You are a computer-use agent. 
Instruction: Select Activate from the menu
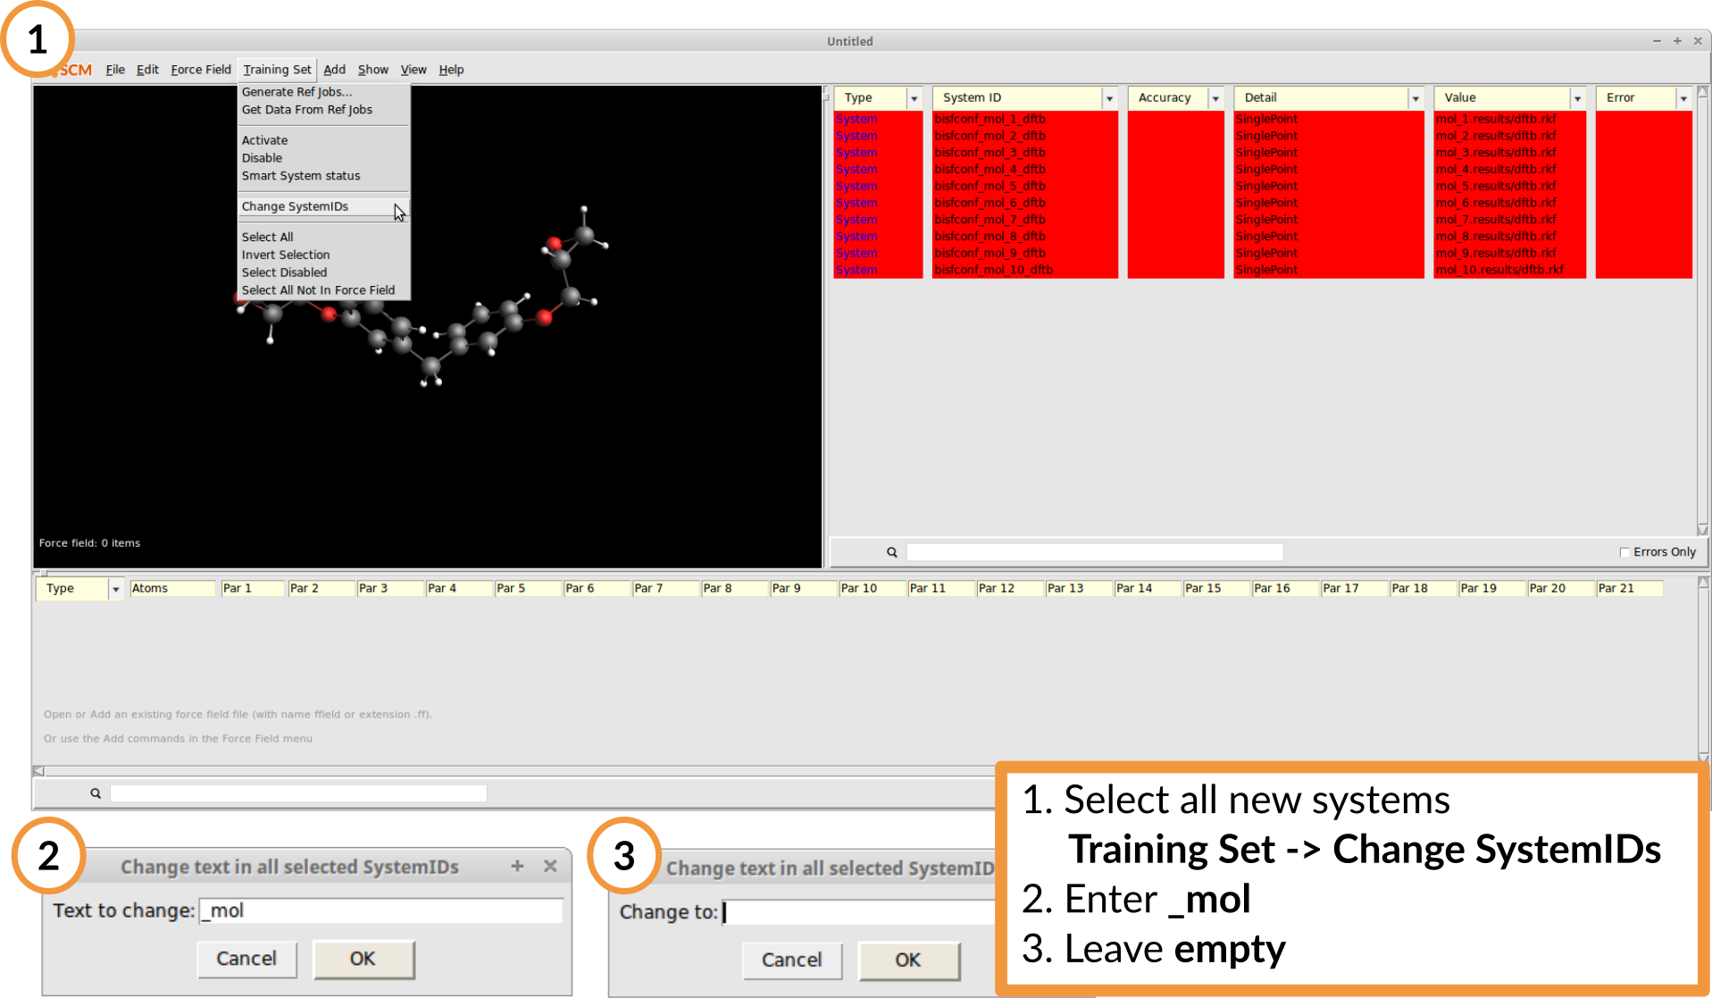click(x=323, y=140)
